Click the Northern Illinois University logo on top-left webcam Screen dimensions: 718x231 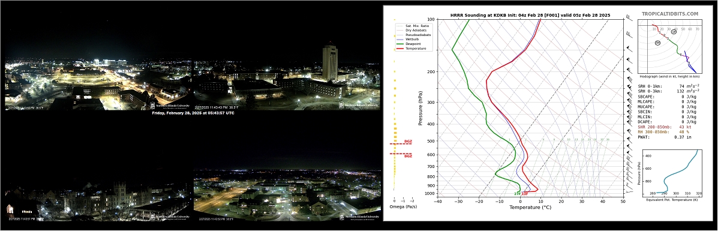tap(170, 106)
